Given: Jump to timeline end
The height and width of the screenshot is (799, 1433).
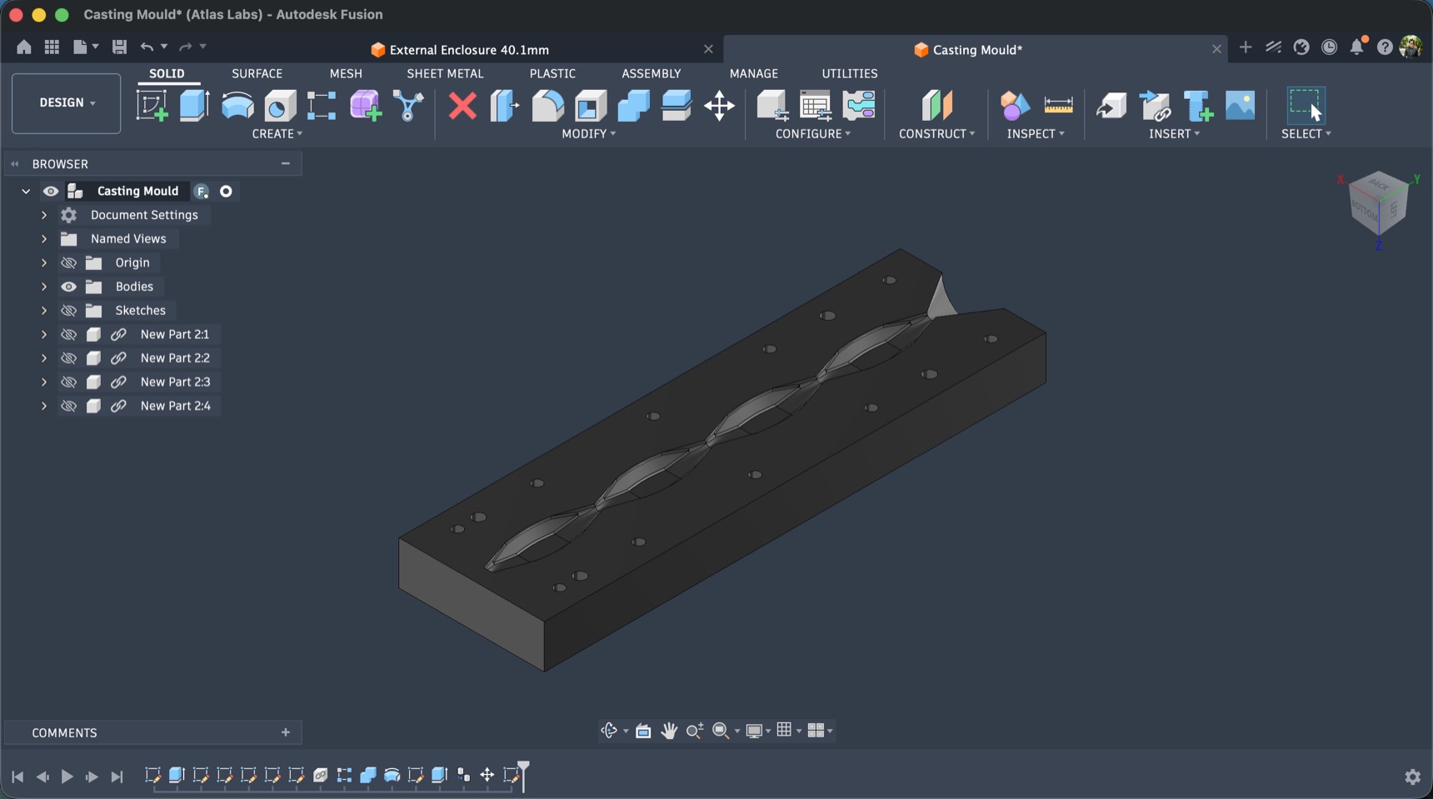Looking at the screenshot, I should click(117, 777).
